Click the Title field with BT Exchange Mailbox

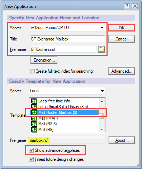[67, 39]
